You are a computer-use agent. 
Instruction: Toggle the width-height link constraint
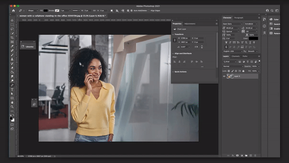pyautogui.click(x=175, y=40)
